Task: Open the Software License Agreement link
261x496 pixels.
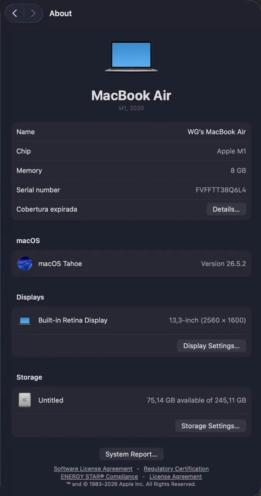Action: pyautogui.click(x=93, y=469)
